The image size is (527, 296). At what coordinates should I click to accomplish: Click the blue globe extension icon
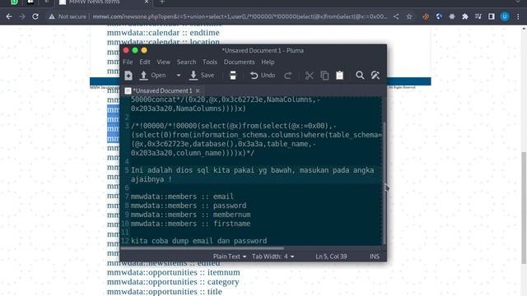(439, 16)
